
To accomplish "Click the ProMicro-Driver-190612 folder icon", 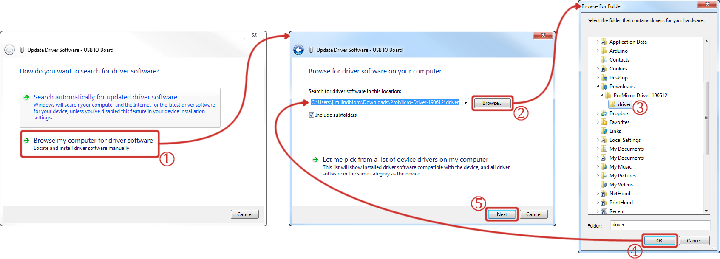I will click(x=608, y=96).
